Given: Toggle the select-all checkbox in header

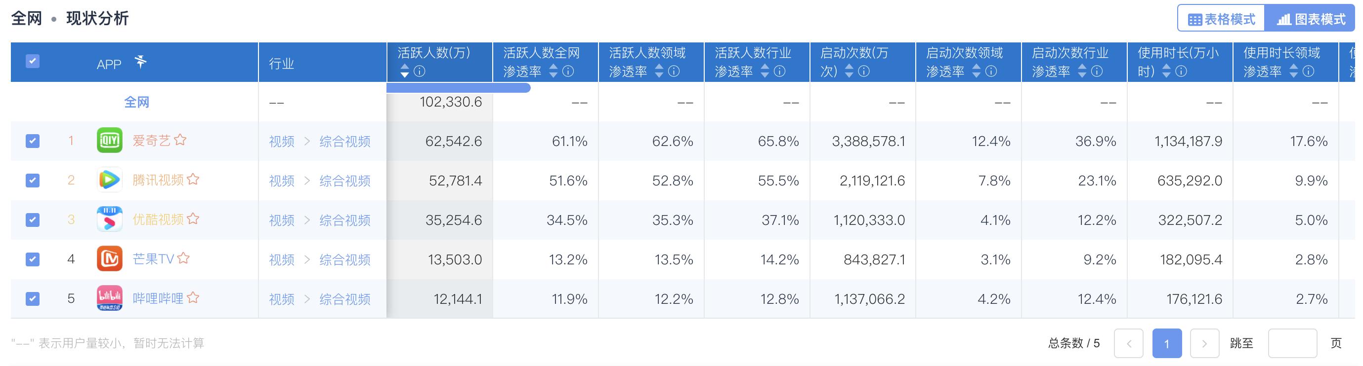Looking at the screenshot, I should [32, 61].
